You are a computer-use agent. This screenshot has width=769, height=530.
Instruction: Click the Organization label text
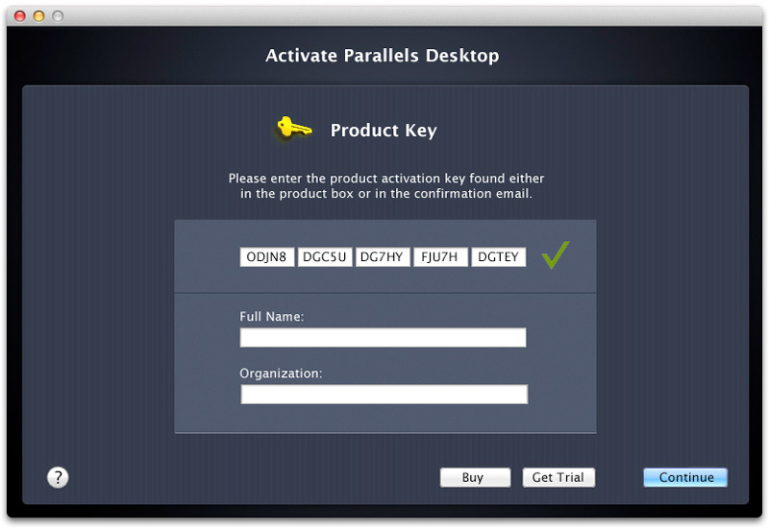[281, 373]
